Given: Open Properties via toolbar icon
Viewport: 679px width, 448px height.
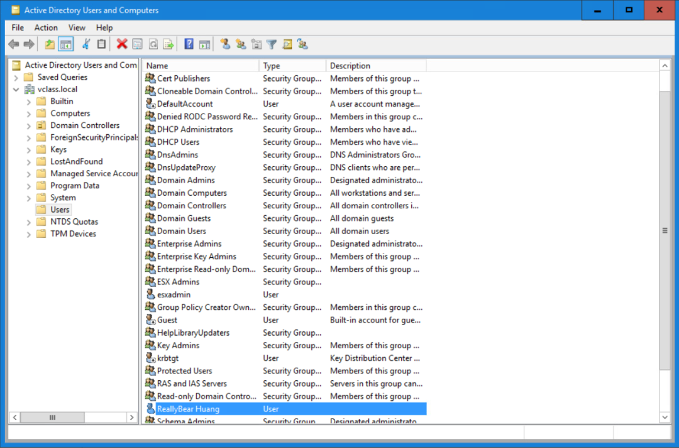Looking at the screenshot, I should pyautogui.click(x=137, y=44).
